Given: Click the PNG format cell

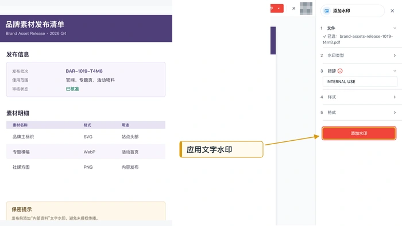Looking at the screenshot, I should pos(88,167).
